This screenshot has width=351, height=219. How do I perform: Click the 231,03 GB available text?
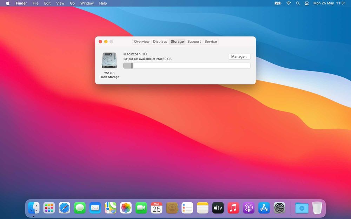pyautogui.click(x=147, y=59)
